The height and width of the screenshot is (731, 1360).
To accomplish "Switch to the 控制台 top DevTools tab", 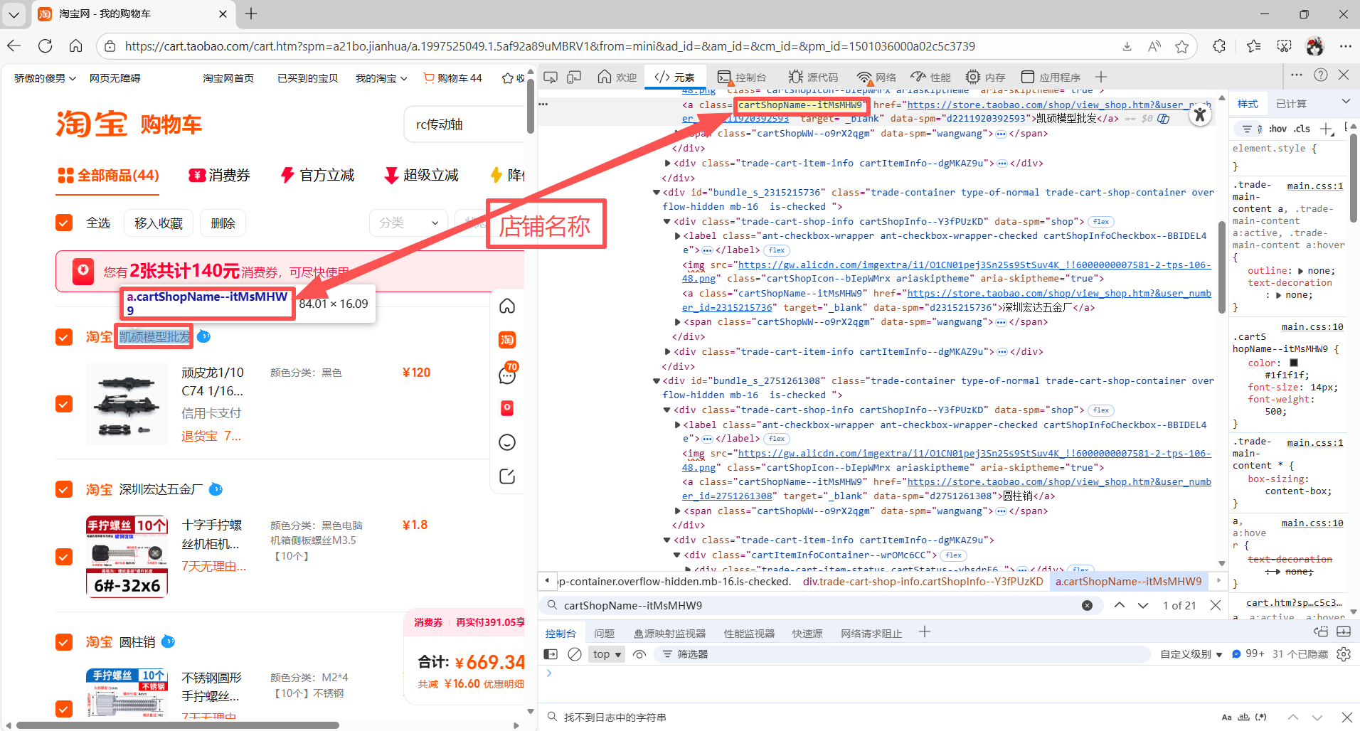I will click(743, 77).
